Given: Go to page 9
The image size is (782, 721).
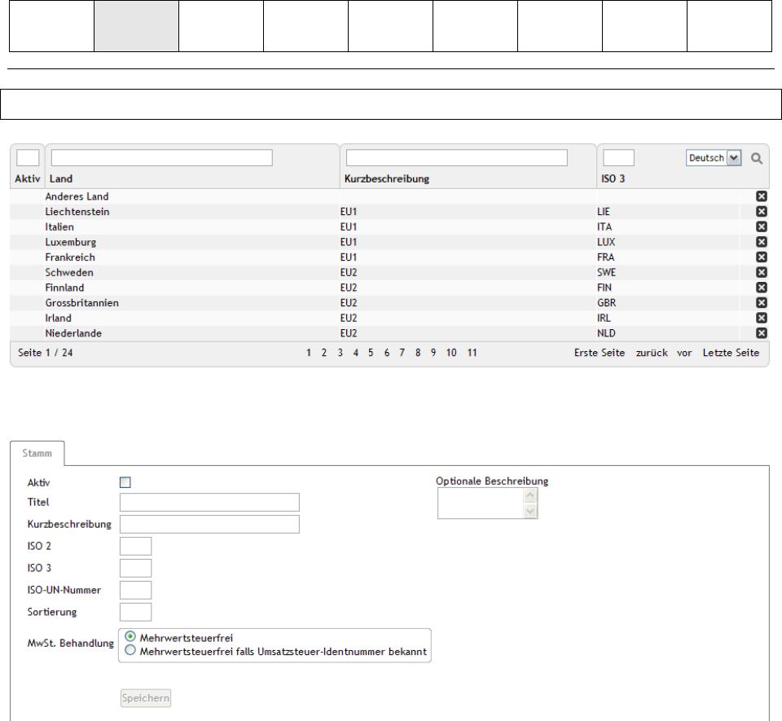Looking at the screenshot, I should [x=433, y=353].
